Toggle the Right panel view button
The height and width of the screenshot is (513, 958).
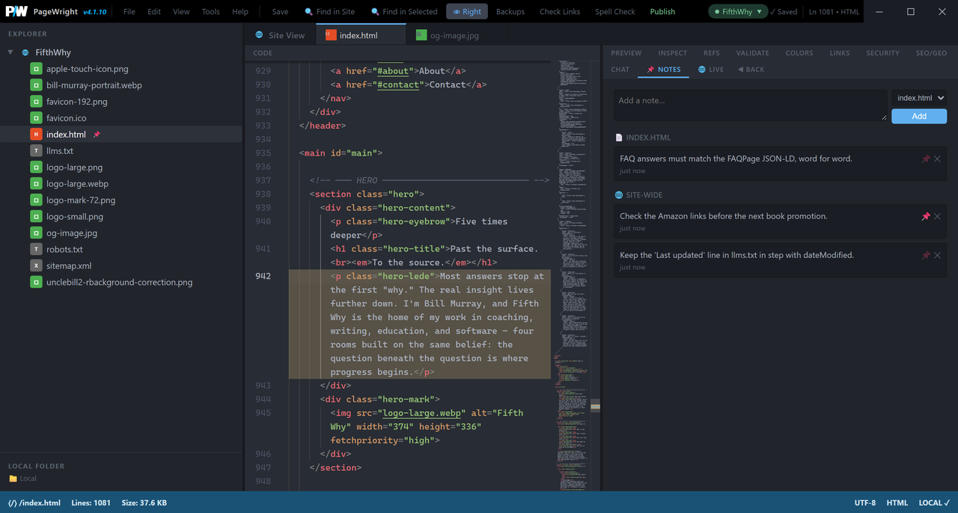tap(467, 11)
